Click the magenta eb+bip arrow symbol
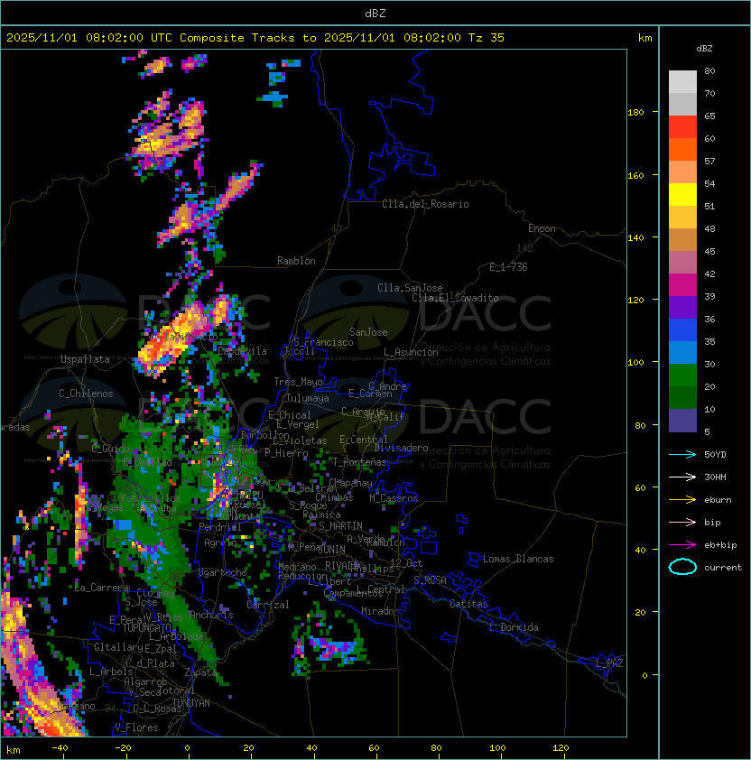 (x=682, y=545)
